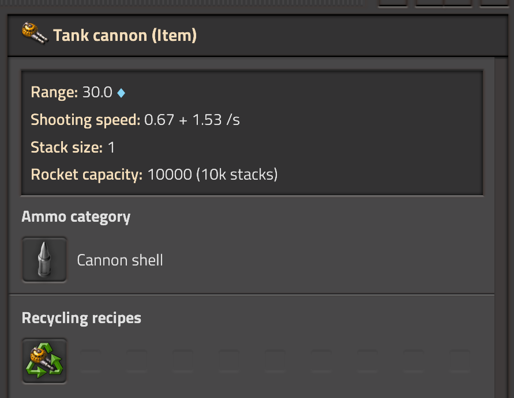This screenshot has height=398, width=514.
Task: Click the Tank cannon icon in the title bar
Action: 35,35
